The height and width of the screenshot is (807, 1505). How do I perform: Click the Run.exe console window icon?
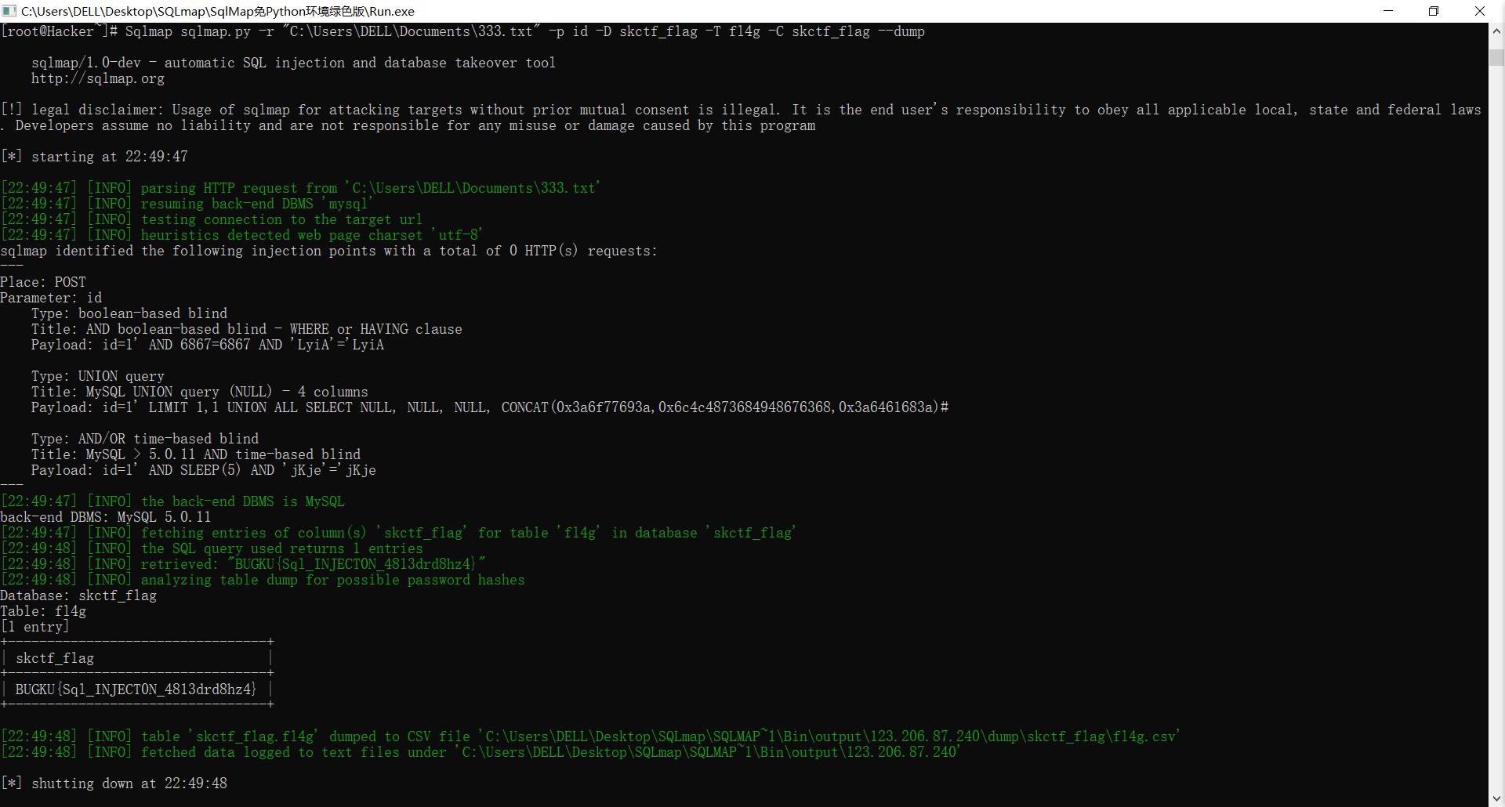pos(9,11)
